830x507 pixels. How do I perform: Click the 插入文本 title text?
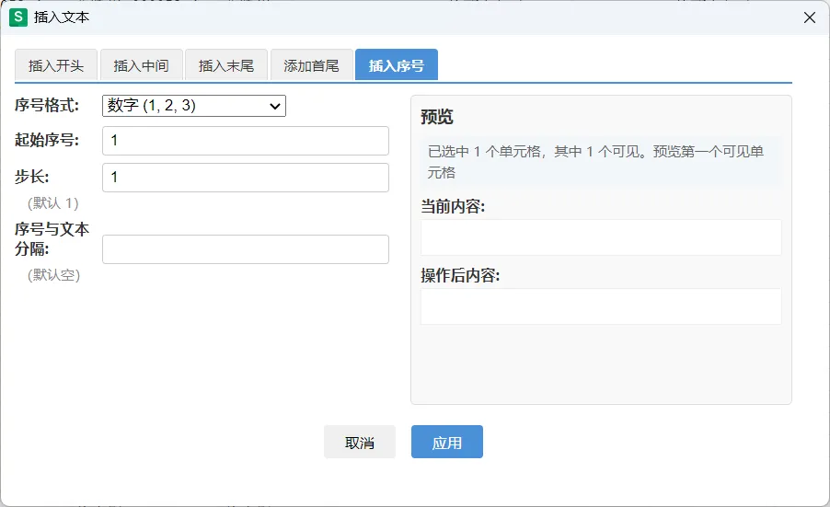62,17
